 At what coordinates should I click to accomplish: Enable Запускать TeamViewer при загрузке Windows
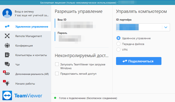click(x=57, y=65)
